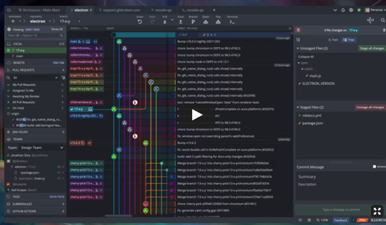
Task: Toggle the Amend checkbox
Action: pyautogui.click(x=375, y=167)
